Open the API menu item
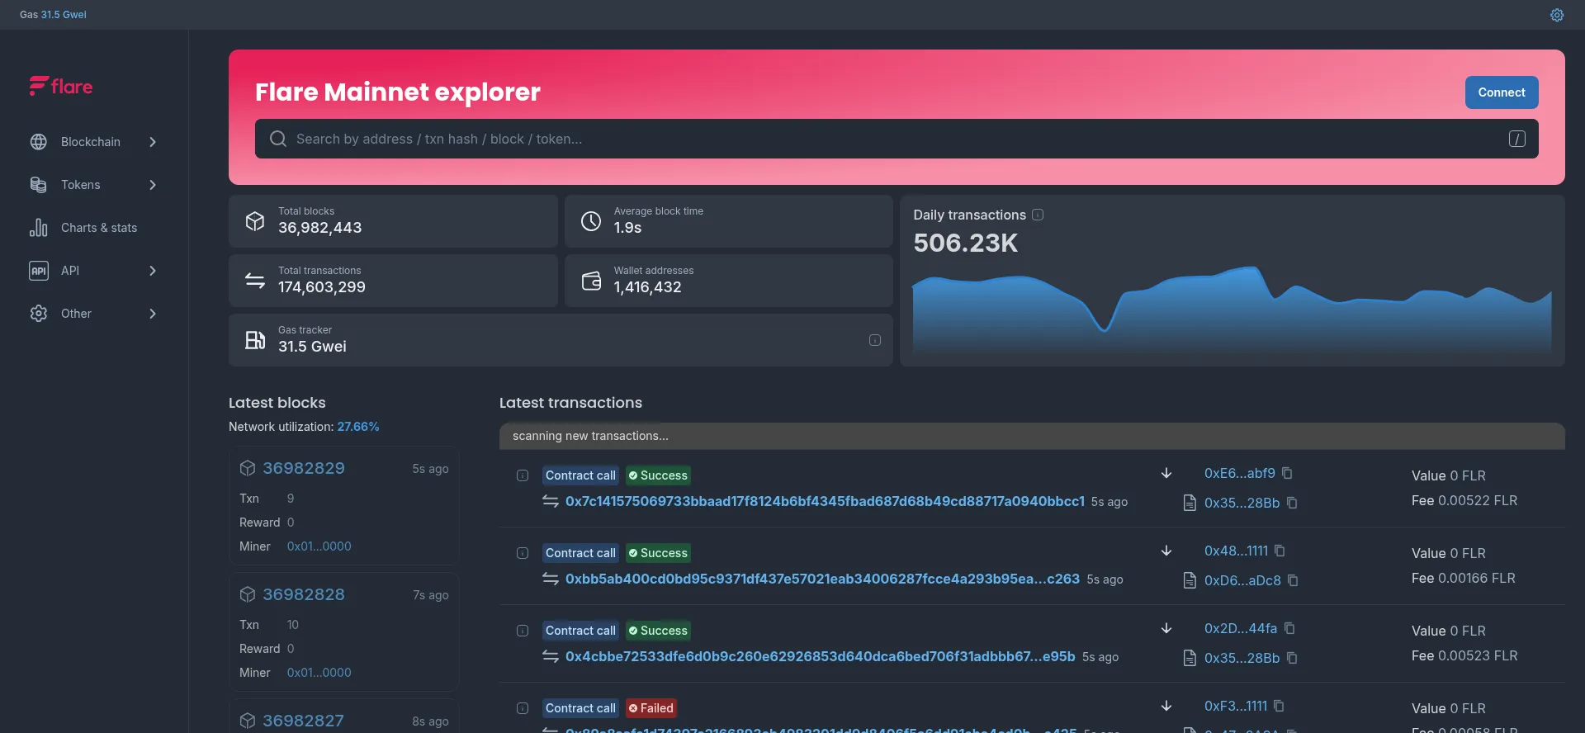Image resolution: width=1585 pixels, height=733 pixels. point(94,271)
